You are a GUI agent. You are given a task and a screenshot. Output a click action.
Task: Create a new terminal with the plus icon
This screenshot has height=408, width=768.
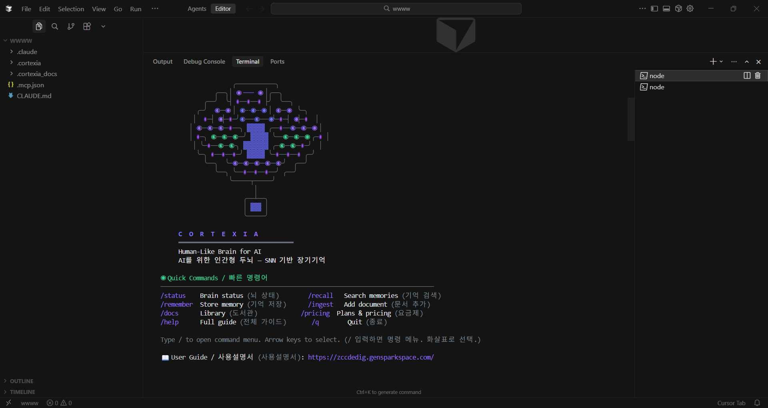[x=712, y=61]
